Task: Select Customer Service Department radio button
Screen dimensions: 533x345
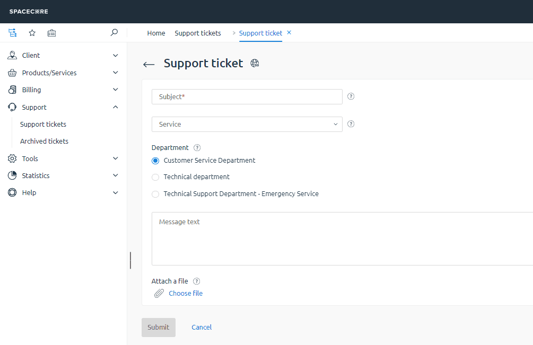Action: click(155, 161)
